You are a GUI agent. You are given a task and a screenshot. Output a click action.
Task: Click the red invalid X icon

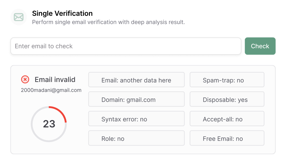click(25, 79)
